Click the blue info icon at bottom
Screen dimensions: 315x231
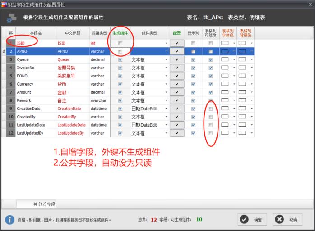coord(9,220)
